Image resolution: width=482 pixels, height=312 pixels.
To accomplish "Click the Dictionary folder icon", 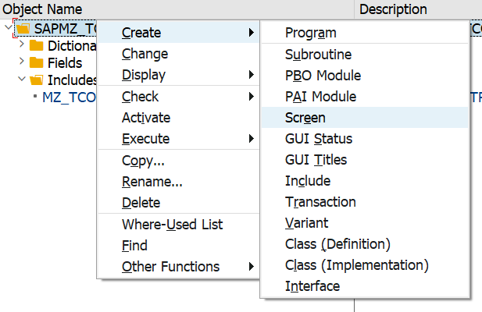I will point(36,45).
